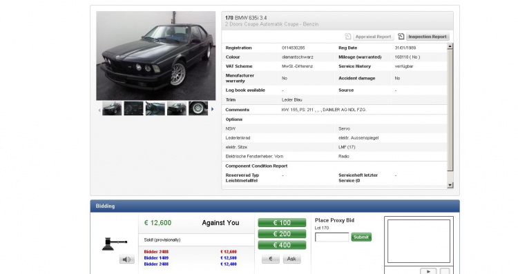Click the Inspection Report document icon

[x=401, y=37]
